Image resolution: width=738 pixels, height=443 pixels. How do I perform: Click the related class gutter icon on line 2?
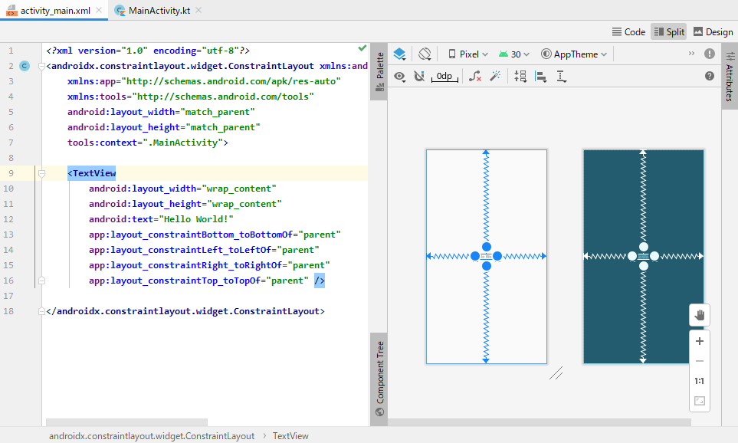pos(25,66)
